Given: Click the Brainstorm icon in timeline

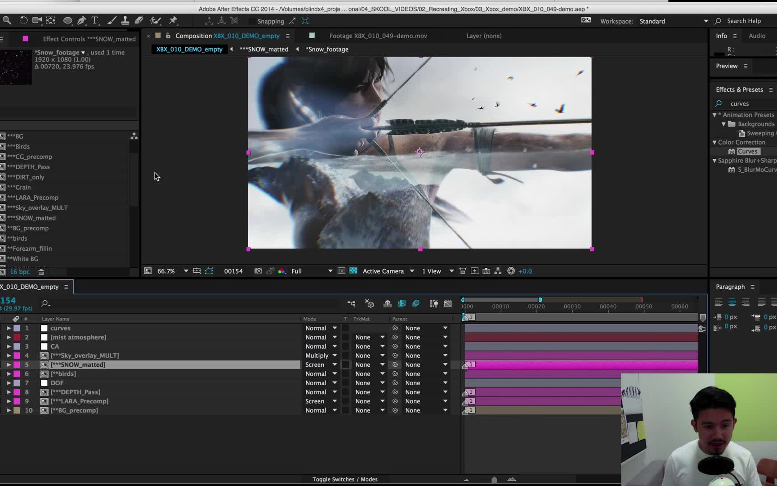Looking at the screenshot, I should tap(433, 304).
